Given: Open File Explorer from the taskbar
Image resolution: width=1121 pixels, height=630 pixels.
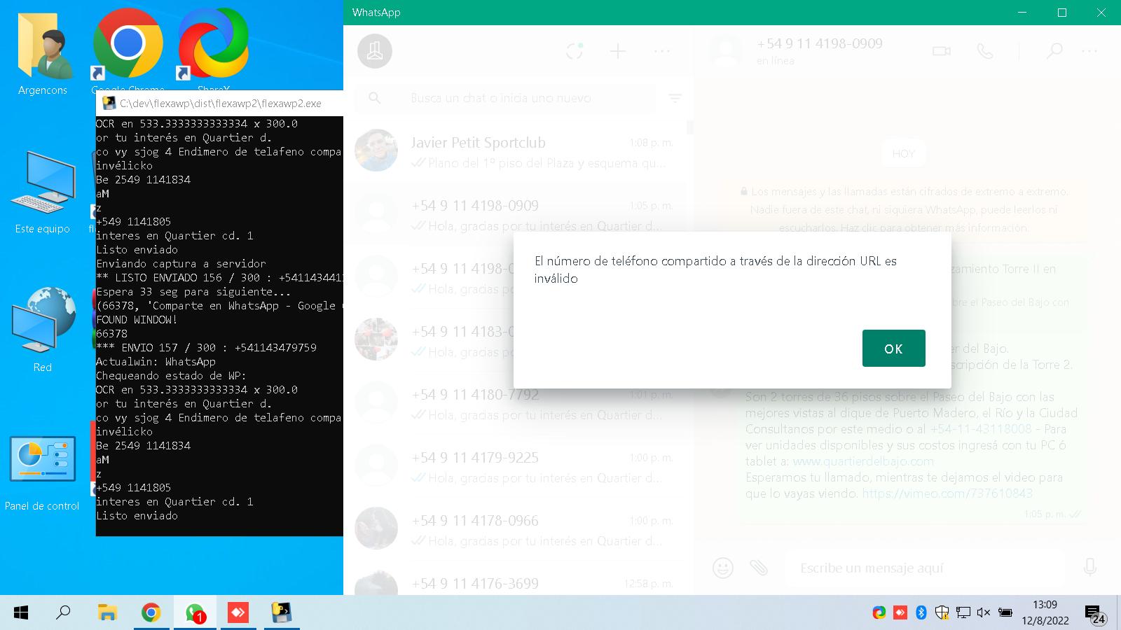Looking at the screenshot, I should 107,613.
